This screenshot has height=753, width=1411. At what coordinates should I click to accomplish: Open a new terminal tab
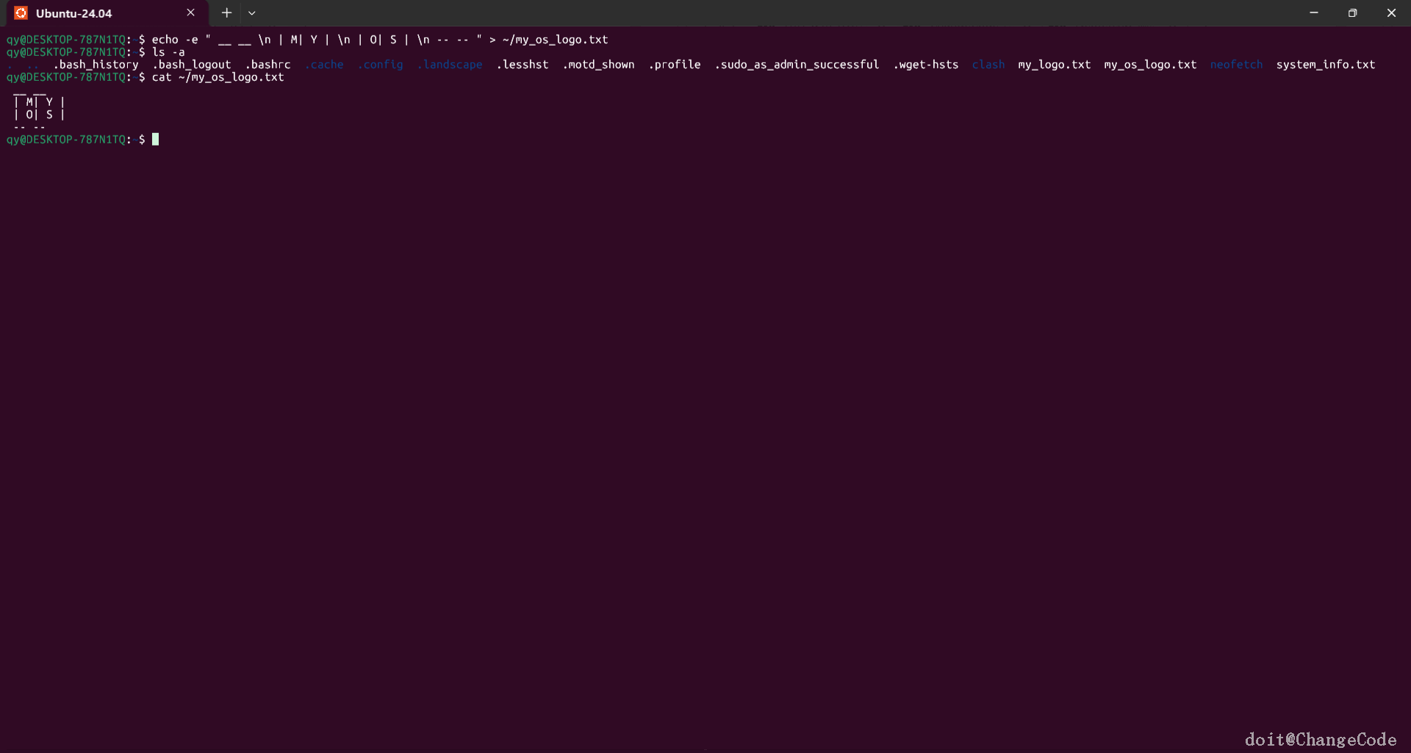pyautogui.click(x=226, y=12)
